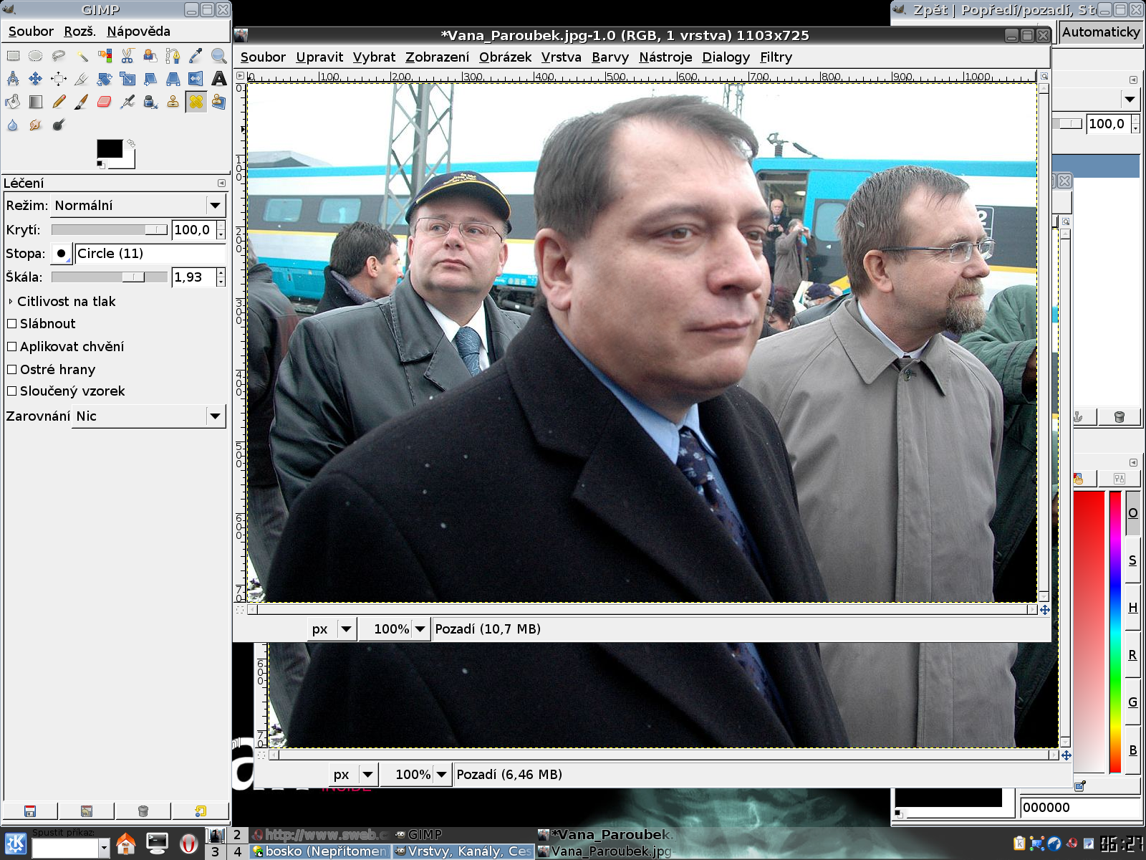This screenshot has height=860, width=1146.
Task: Reset colors to default black and white
Action: (x=101, y=165)
